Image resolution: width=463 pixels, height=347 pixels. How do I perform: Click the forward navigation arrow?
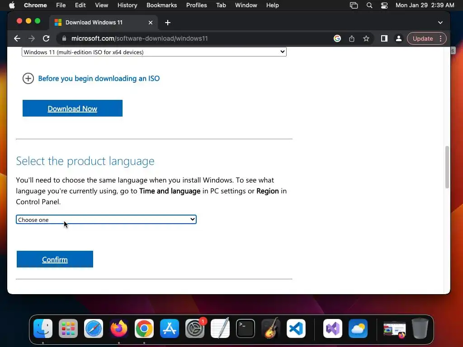click(32, 39)
